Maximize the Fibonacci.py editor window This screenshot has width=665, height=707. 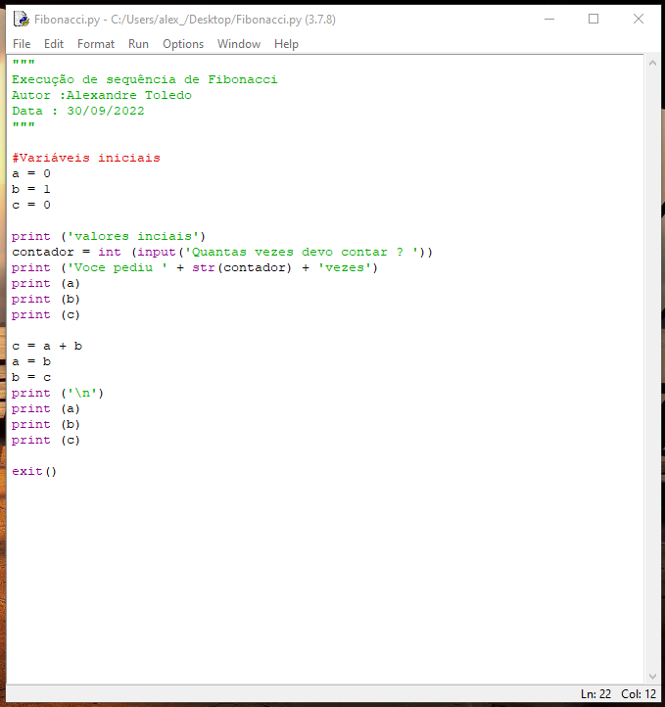click(594, 19)
